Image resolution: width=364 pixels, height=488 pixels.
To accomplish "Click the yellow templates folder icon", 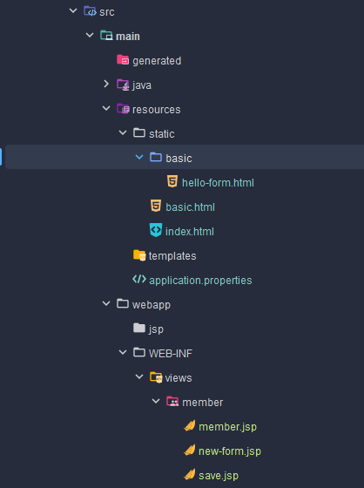I will click(139, 255).
